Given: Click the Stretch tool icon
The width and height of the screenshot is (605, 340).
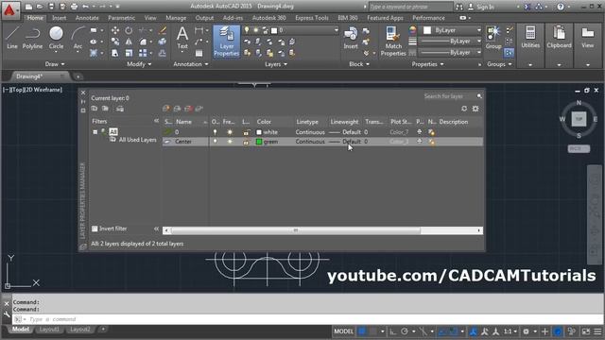Looking at the screenshot, I should (x=115, y=53).
